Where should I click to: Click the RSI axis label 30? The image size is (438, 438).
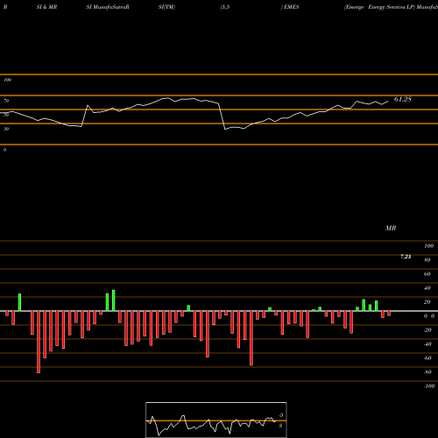tap(6, 129)
